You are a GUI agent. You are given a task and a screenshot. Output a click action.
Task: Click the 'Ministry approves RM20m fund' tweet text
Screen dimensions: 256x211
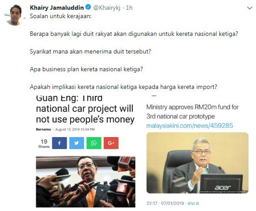(x=192, y=112)
